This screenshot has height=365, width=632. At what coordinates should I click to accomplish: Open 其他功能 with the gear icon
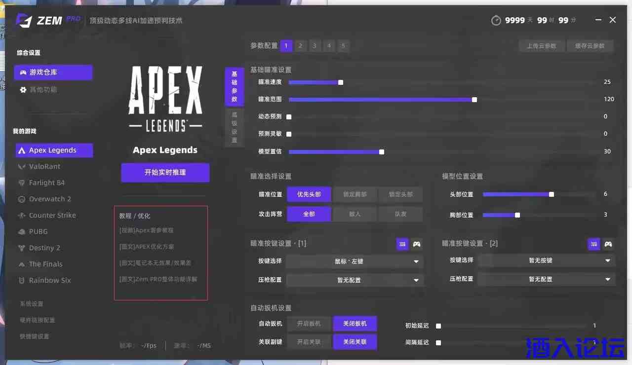pyautogui.click(x=43, y=90)
